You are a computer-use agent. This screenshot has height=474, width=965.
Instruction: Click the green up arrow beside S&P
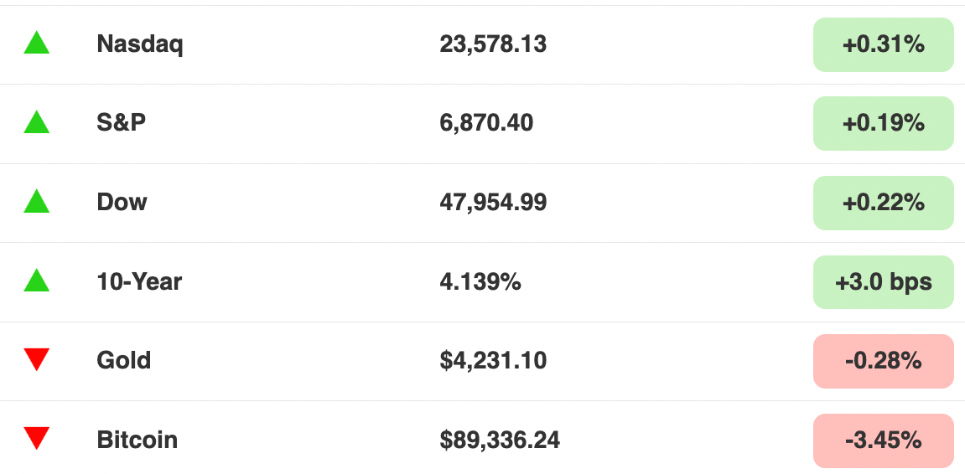tap(36, 122)
